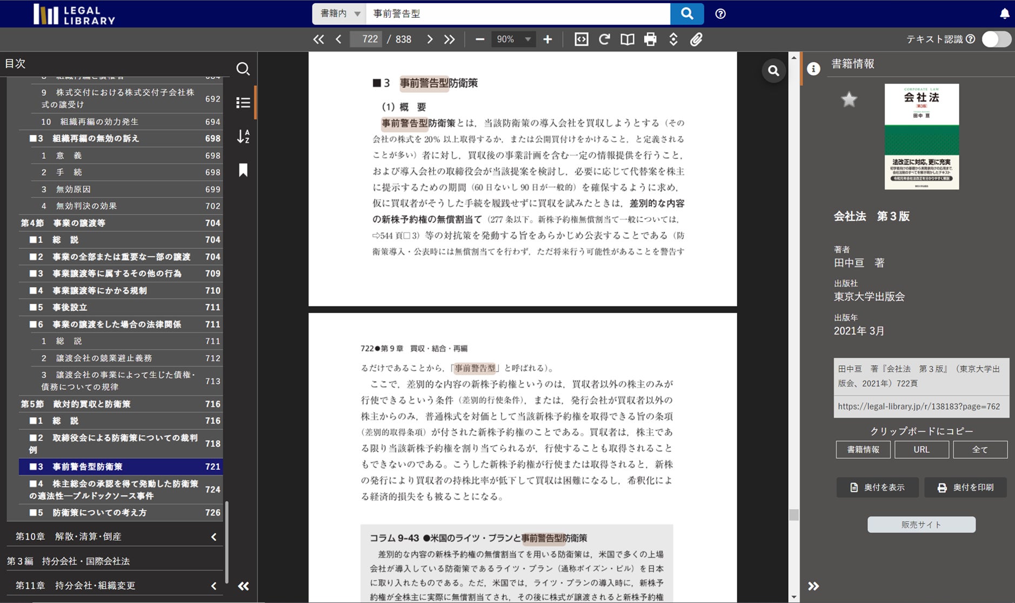
Task: Open the in-book search panel
Action: tap(244, 69)
